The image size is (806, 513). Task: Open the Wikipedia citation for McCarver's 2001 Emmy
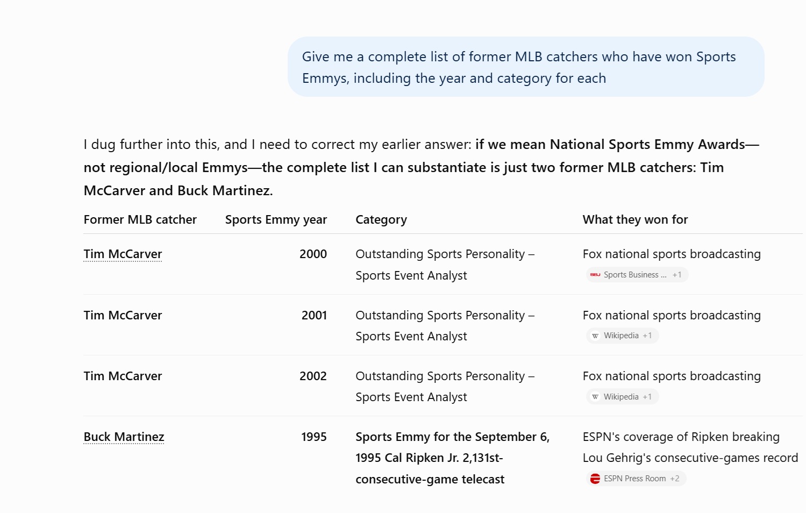622,336
